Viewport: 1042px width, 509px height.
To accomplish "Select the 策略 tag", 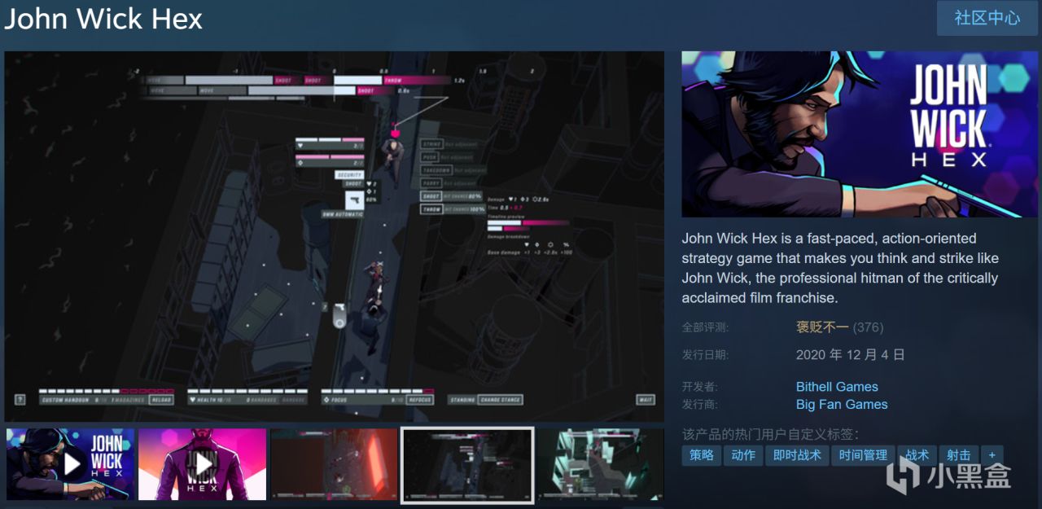I will 702,455.
